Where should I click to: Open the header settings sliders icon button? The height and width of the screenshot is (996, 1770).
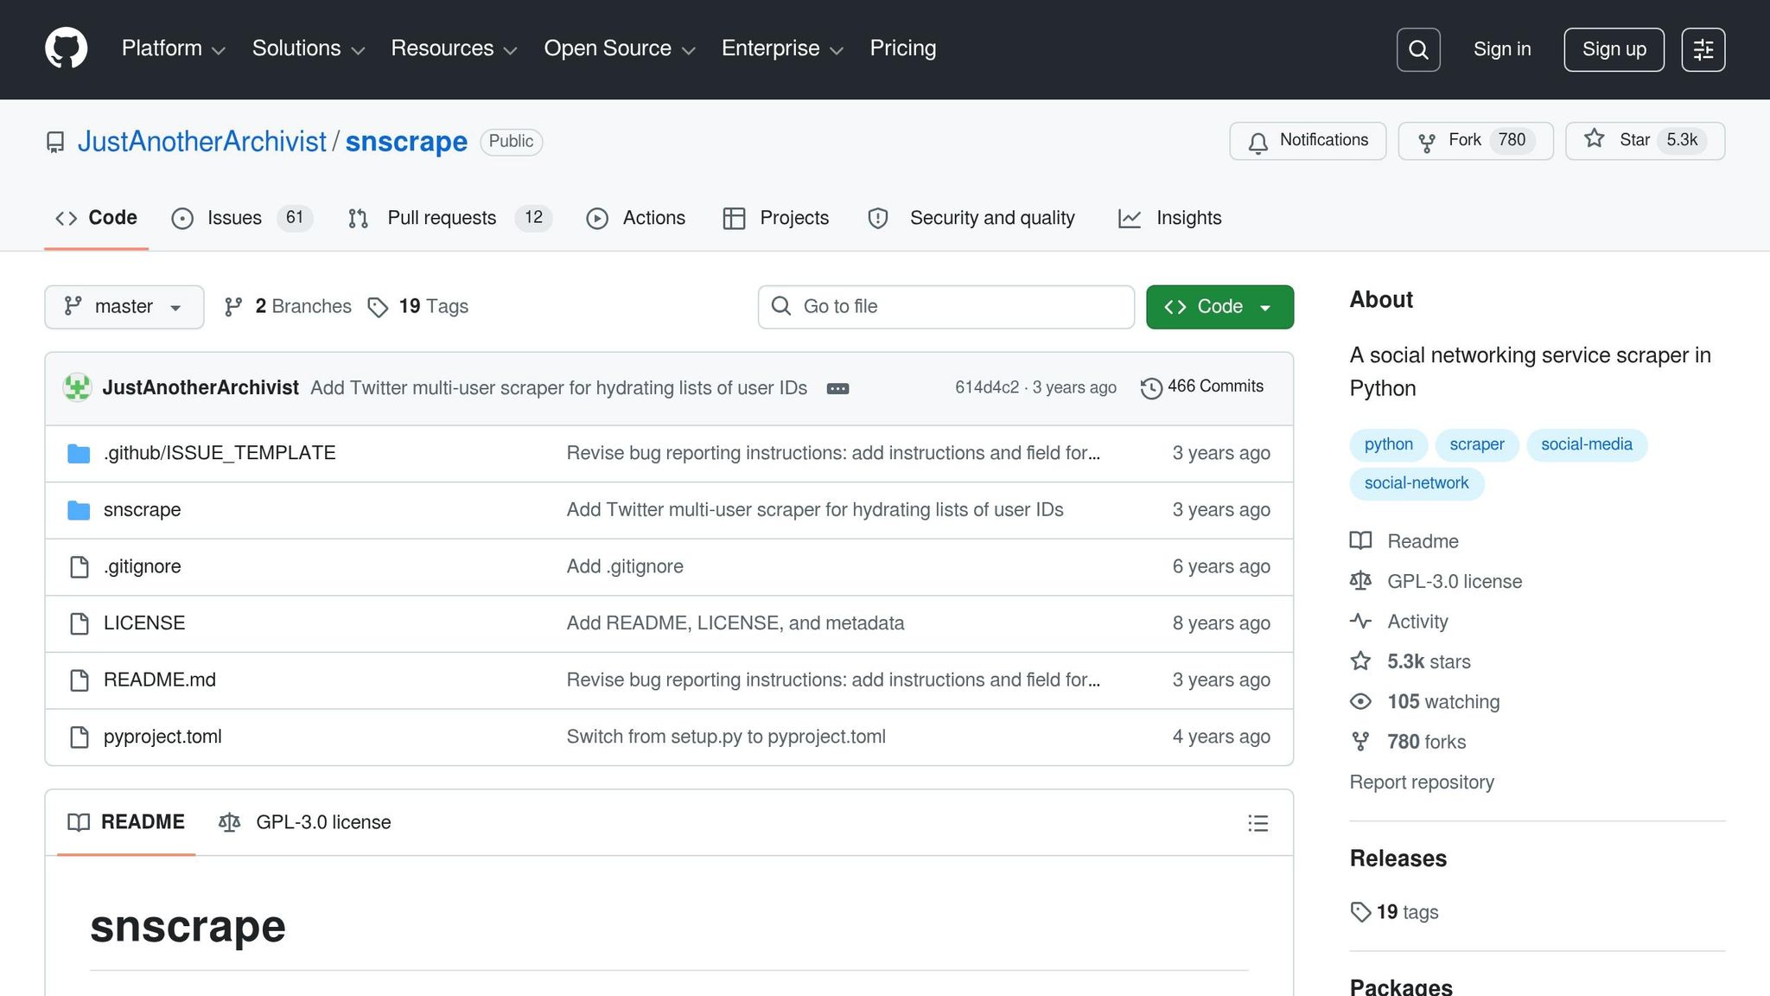click(1703, 49)
